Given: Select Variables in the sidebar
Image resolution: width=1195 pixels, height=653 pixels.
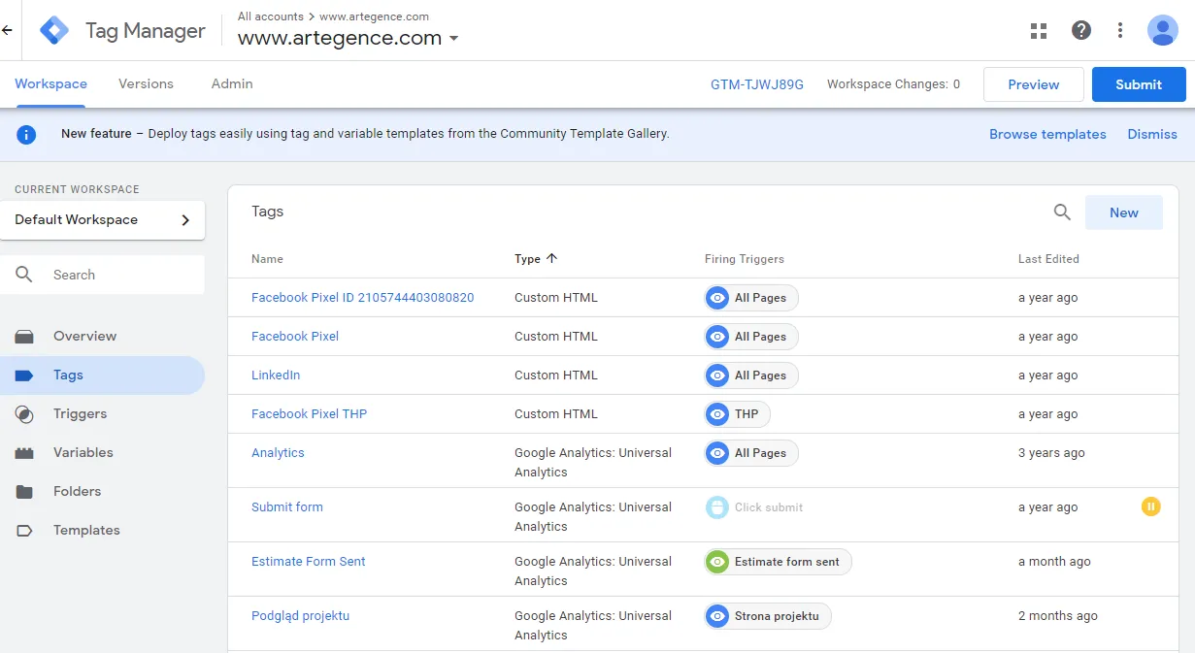Looking at the screenshot, I should pyautogui.click(x=83, y=453).
